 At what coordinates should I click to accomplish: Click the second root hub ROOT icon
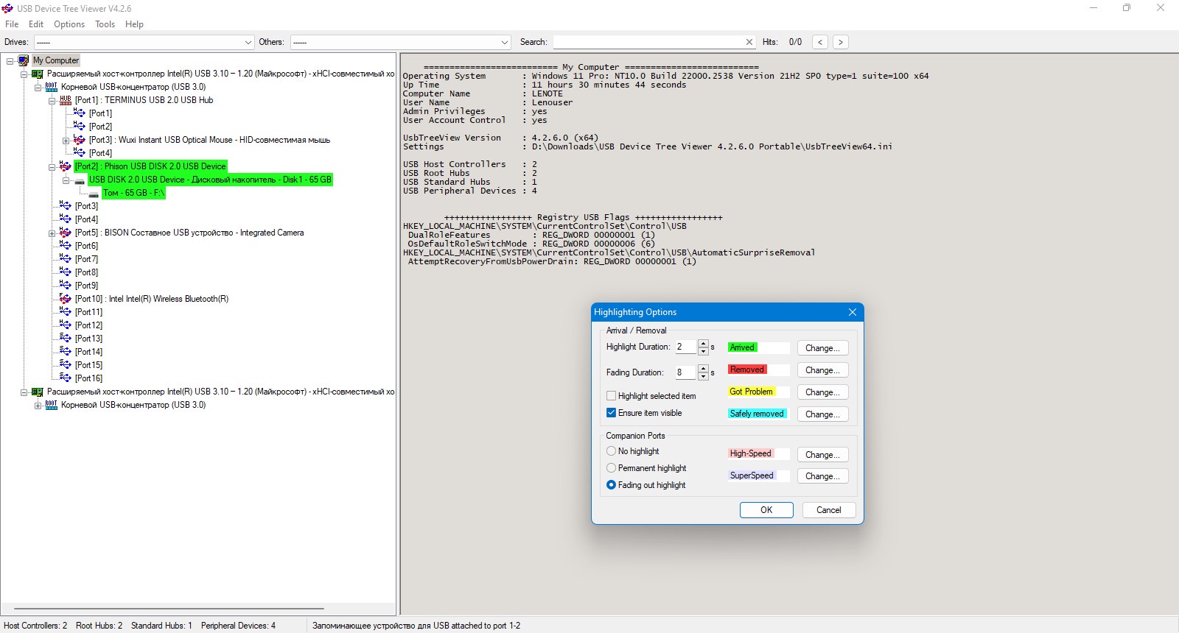[x=51, y=405]
